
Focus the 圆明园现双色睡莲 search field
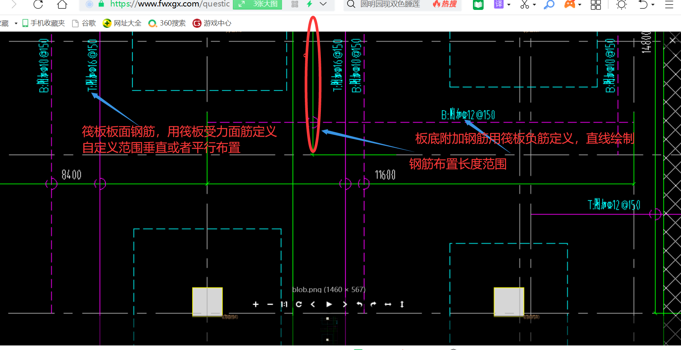tap(390, 4)
